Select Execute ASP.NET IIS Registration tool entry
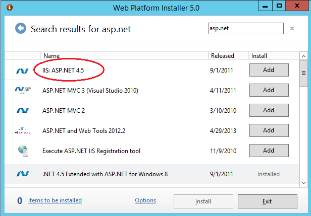This screenshot has width=311, height=216. (91, 151)
